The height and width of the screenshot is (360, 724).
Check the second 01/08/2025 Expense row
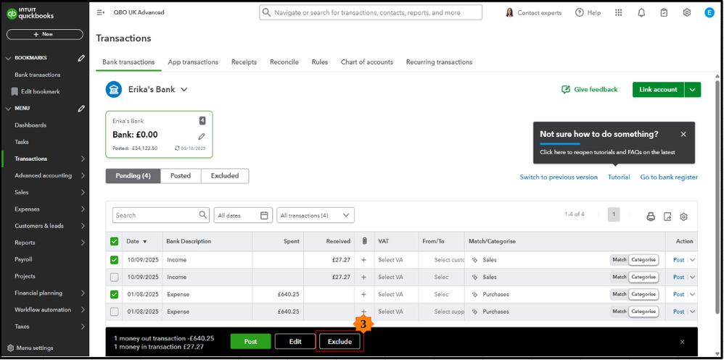click(x=114, y=311)
